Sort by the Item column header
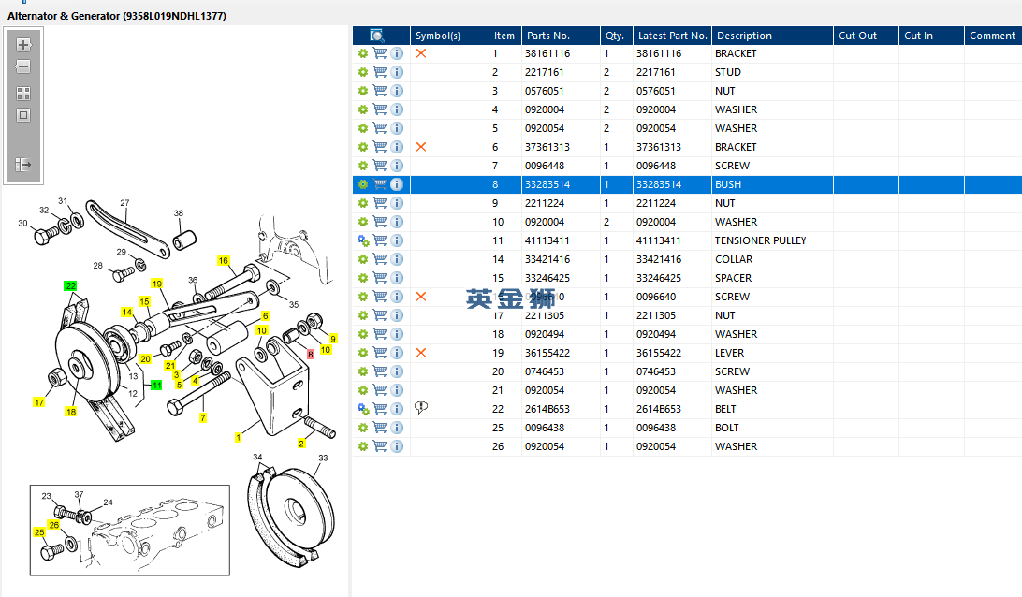1022x597 pixels. tap(504, 36)
